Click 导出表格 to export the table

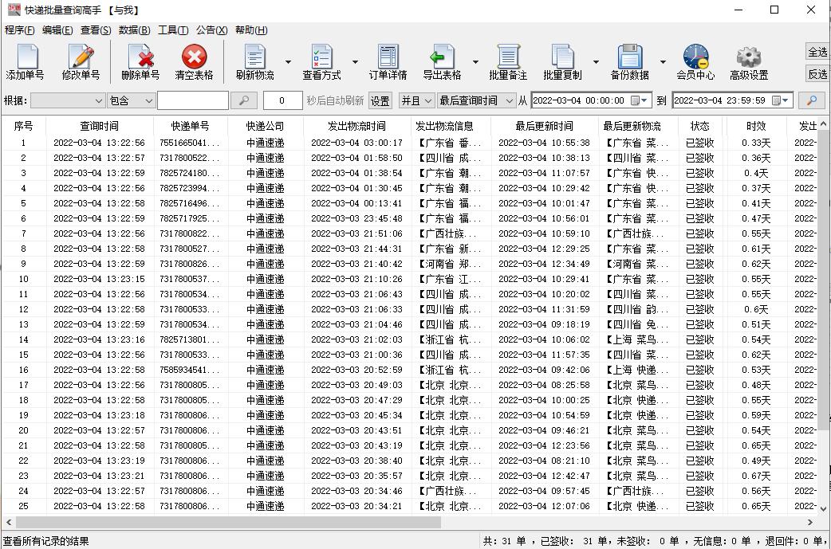(x=443, y=61)
